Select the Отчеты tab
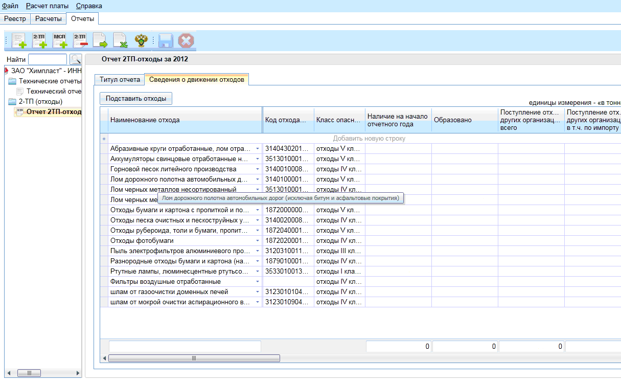This screenshot has height=382, width=621. pos(82,19)
